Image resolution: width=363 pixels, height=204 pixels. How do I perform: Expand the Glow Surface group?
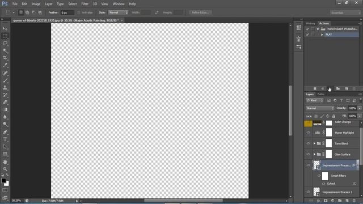[x=314, y=154]
